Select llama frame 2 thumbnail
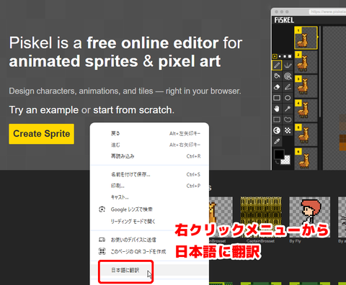Screen dimensions: 346x285 306,62
